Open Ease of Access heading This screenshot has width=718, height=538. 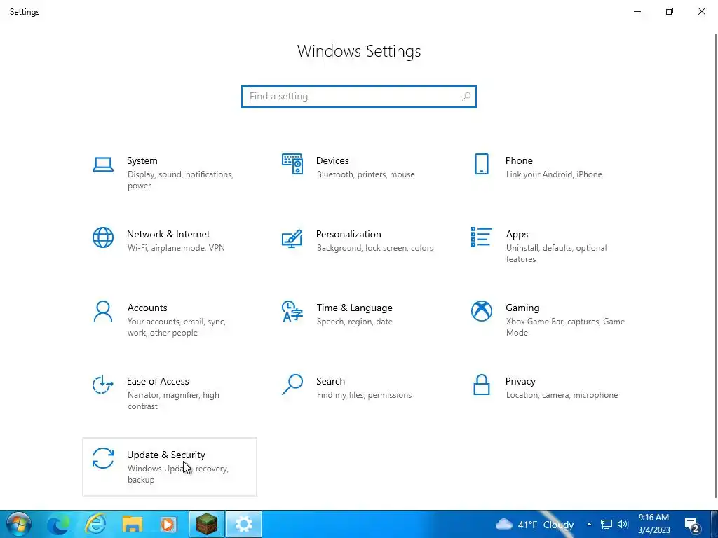tap(158, 382)
